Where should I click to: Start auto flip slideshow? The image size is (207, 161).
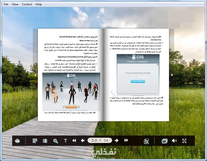164,141
